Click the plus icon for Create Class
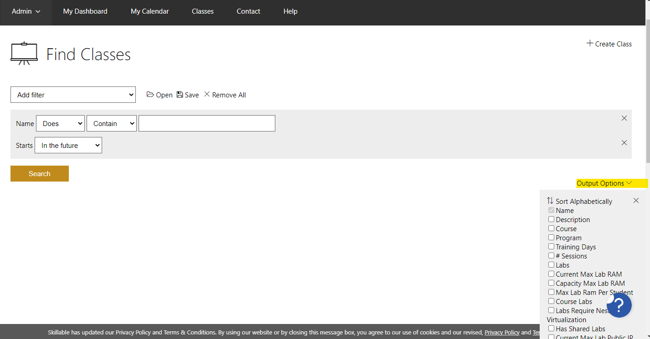This screenshot has height=339, width=650. click(590, 44)
